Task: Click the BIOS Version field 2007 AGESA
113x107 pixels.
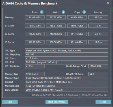Action: click(66, 90)
